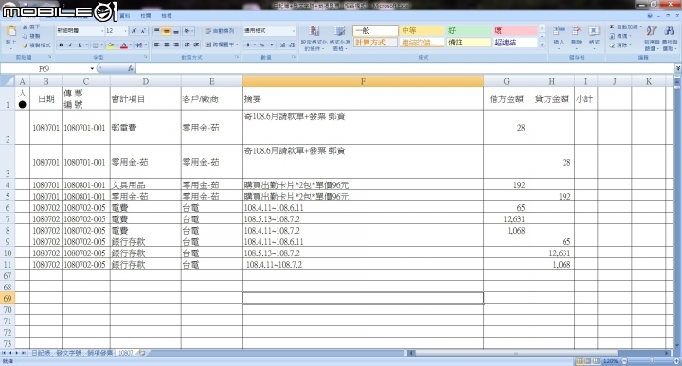Toggle left horizontal alignment
682x366 pixels.
tap(157, 44)
